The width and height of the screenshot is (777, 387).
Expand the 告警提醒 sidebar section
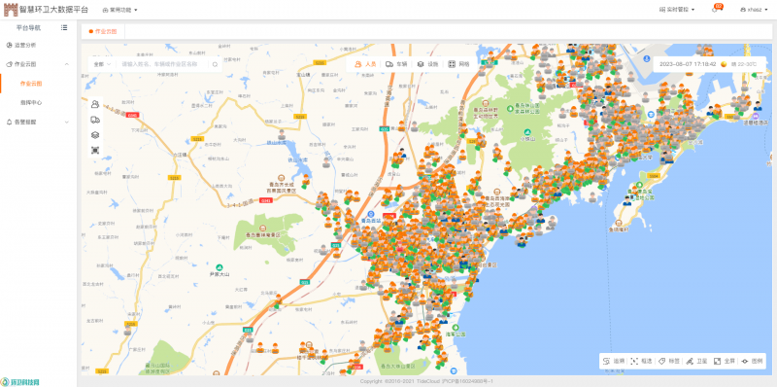[38, 122]
